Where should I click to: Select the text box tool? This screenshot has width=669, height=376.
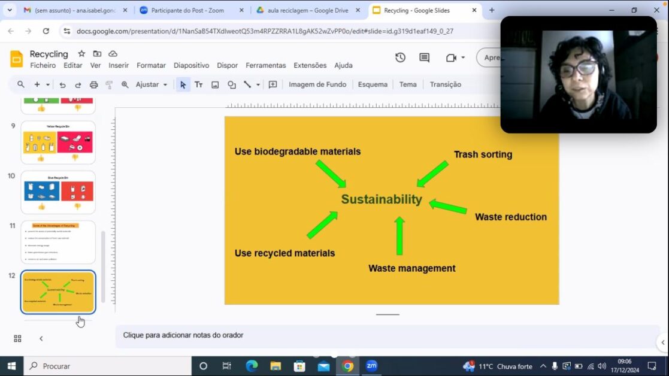tap(198, 85)
